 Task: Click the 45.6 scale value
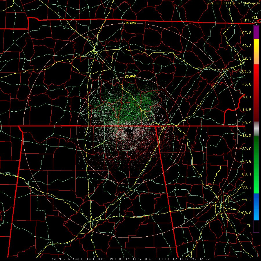(x=247, y=84)
